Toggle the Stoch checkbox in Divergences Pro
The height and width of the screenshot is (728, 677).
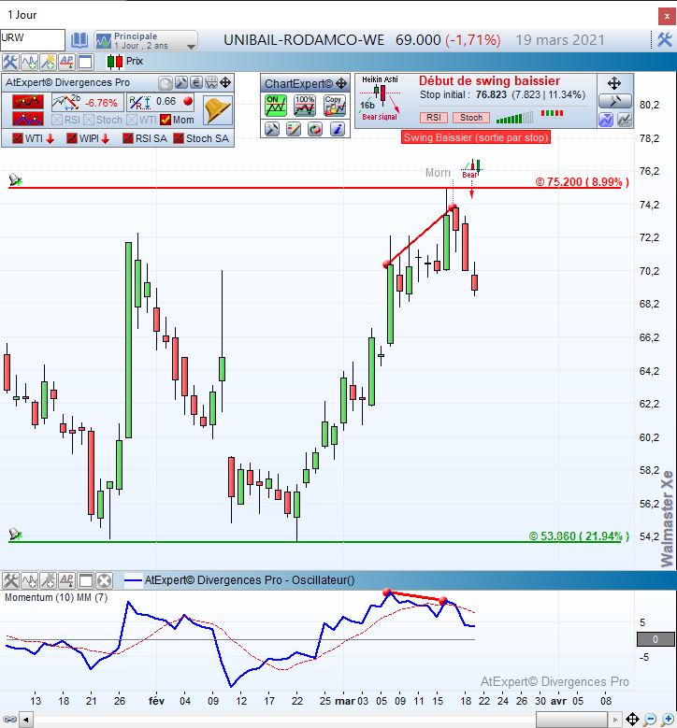point(88,120)
